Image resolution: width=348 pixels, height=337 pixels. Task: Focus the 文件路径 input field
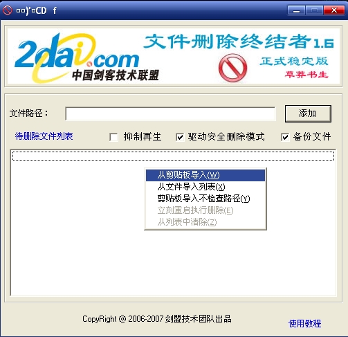(170, 113)
